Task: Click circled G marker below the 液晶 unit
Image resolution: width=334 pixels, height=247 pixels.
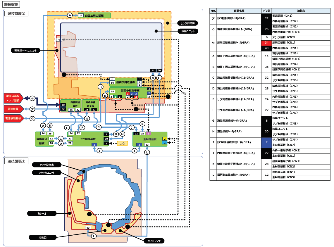Action: [x=153, y=78]
